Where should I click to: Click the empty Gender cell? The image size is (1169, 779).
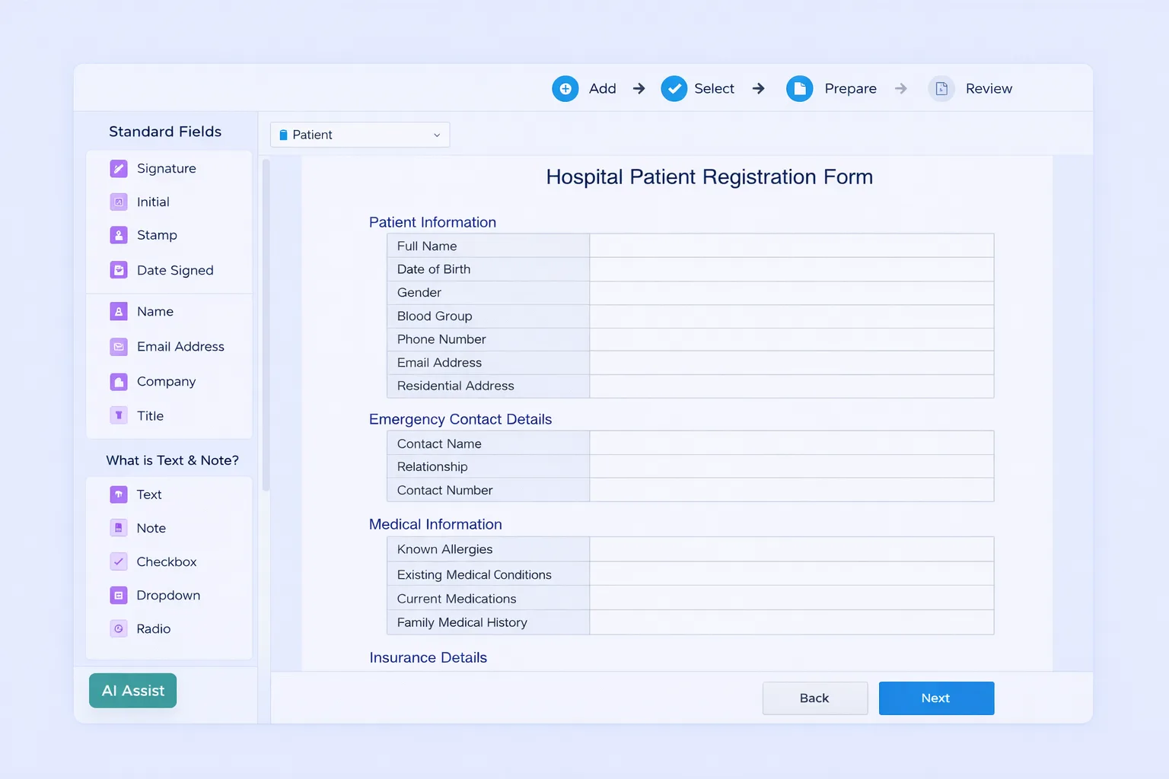pos(792,293)
